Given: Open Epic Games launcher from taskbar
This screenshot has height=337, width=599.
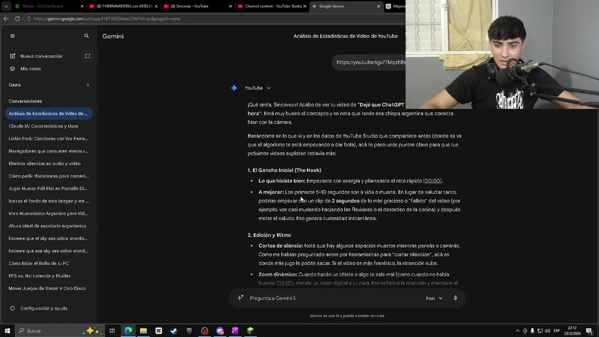Looking at the screenshot, I should point(189,331).
